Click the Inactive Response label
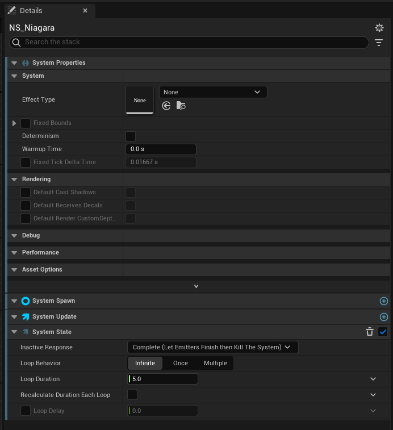Viewport: 393px width, 430px height. pyautogui.click(x=47, y=347)
